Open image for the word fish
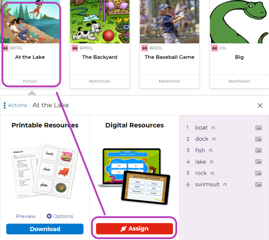269x240 pixels. pyautogui.click(x=258, y=150)
